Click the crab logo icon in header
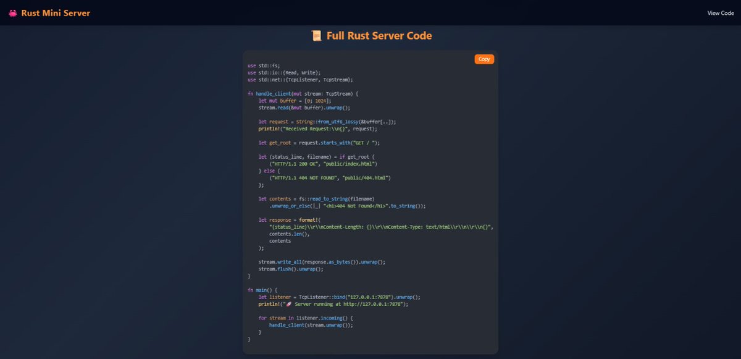The width and height of the screenshot is (741, 359). pos(13,13)
